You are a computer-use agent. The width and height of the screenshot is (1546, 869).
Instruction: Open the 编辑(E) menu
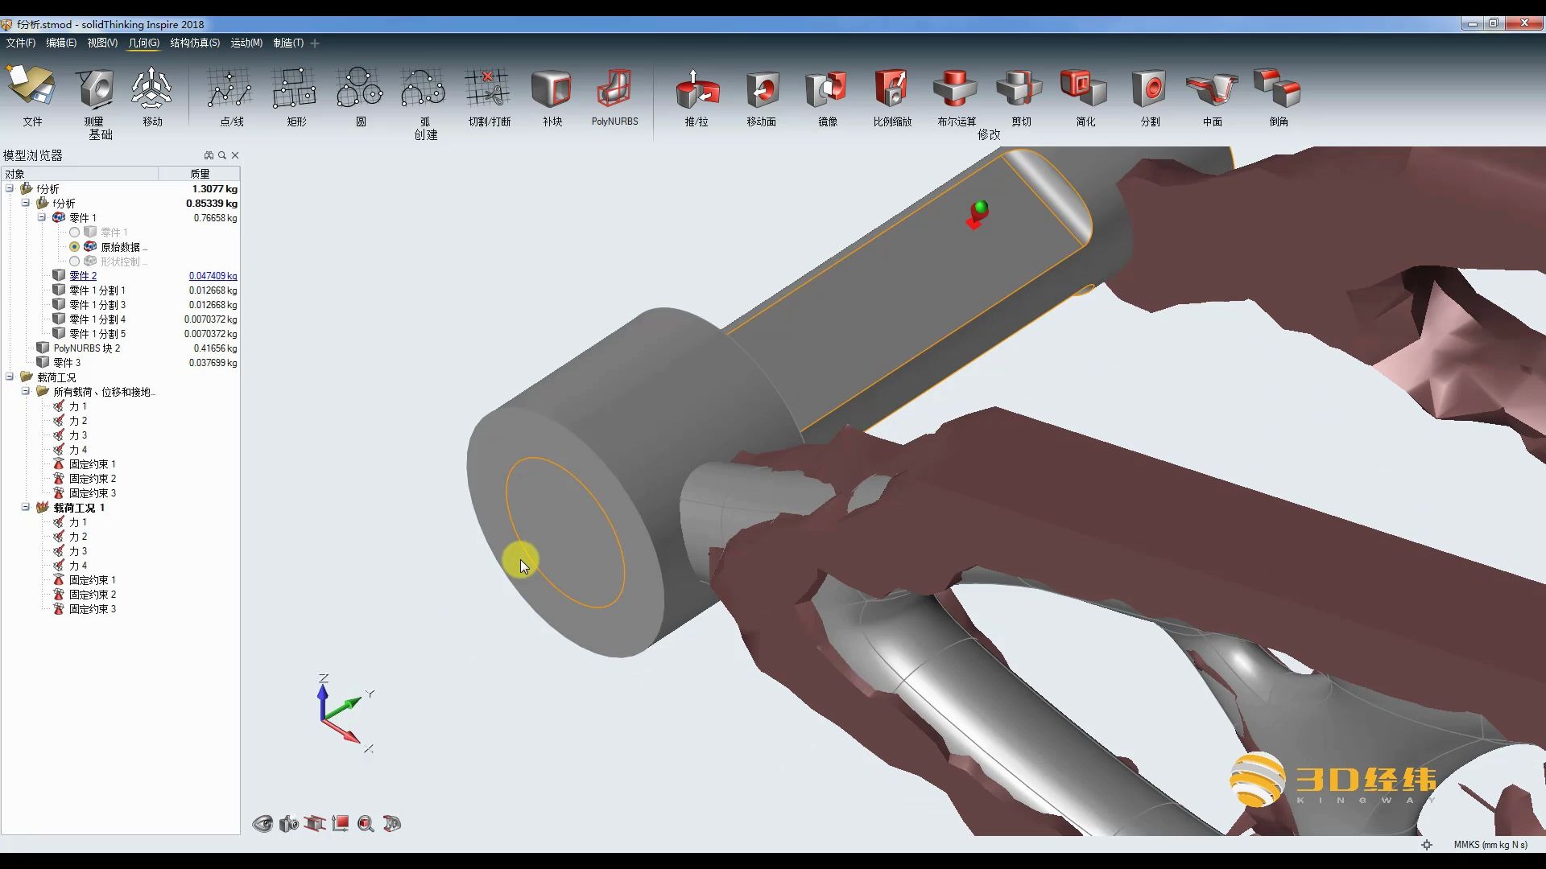coord(61,43)
